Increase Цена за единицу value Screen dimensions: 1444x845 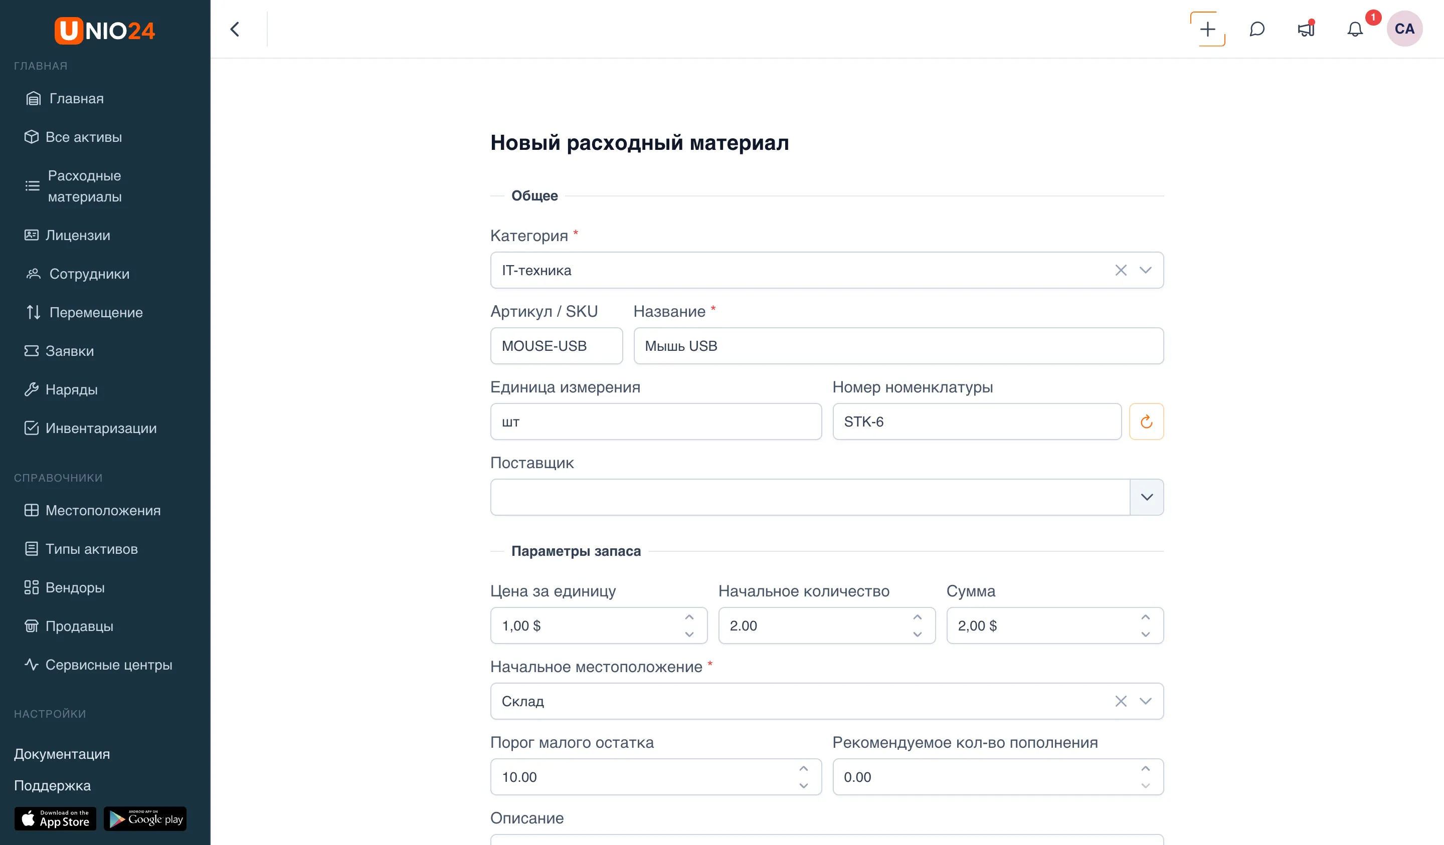(x=689, y=617)
